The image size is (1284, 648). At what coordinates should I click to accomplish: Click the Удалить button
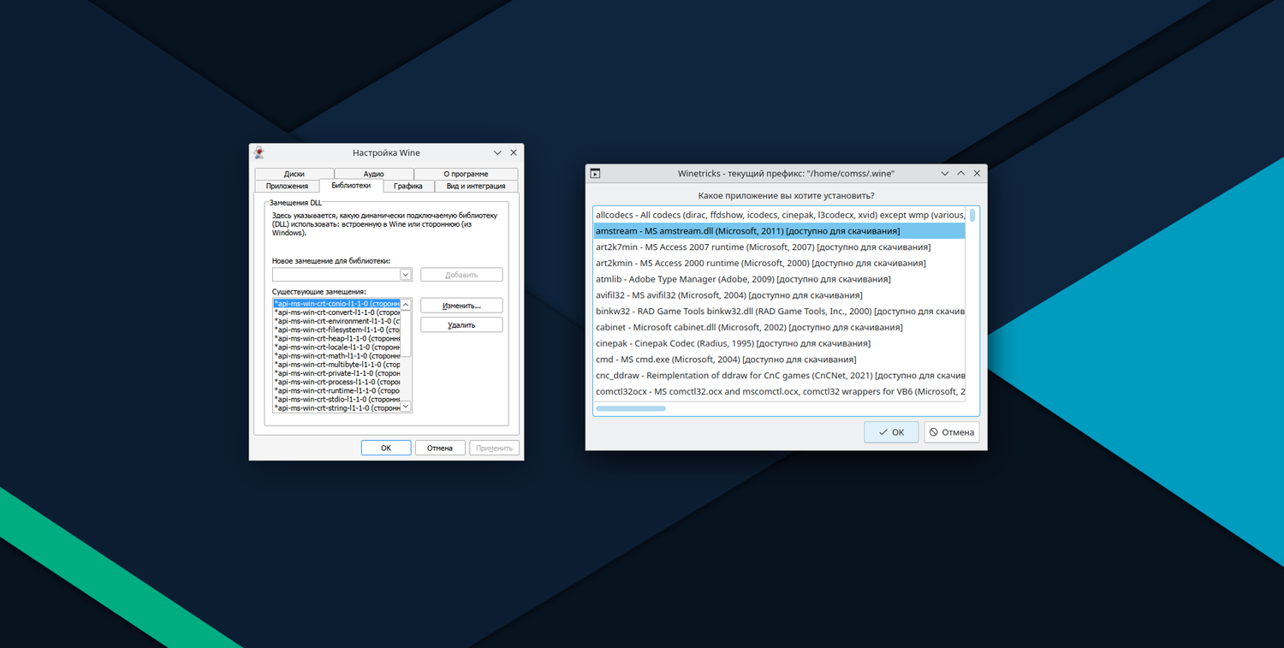(x=461, y=325)
